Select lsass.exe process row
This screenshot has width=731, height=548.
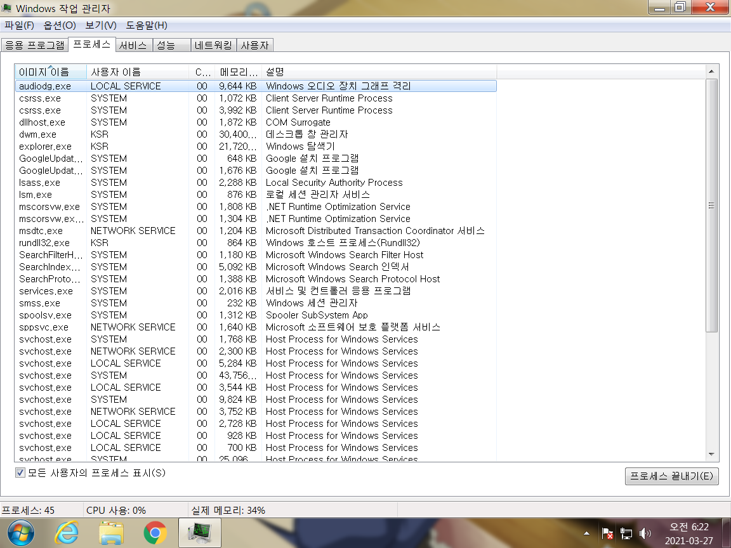pyautogui.click(x=256, y=183)
